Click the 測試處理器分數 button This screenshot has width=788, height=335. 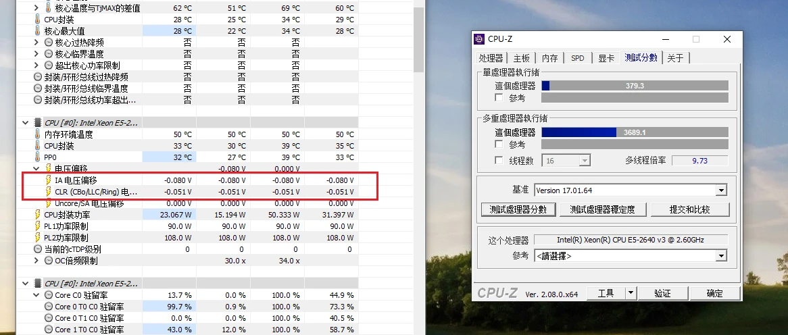click(x=518, y=209)
